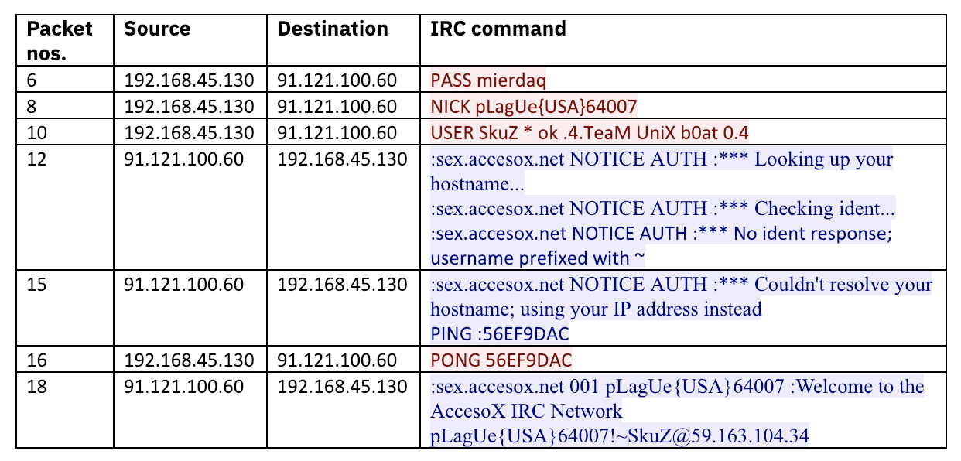Click the 'AccesoX IRC Network' welcome text
The height and width of the screenshot is (461, 961).
[x=526, y=411]
